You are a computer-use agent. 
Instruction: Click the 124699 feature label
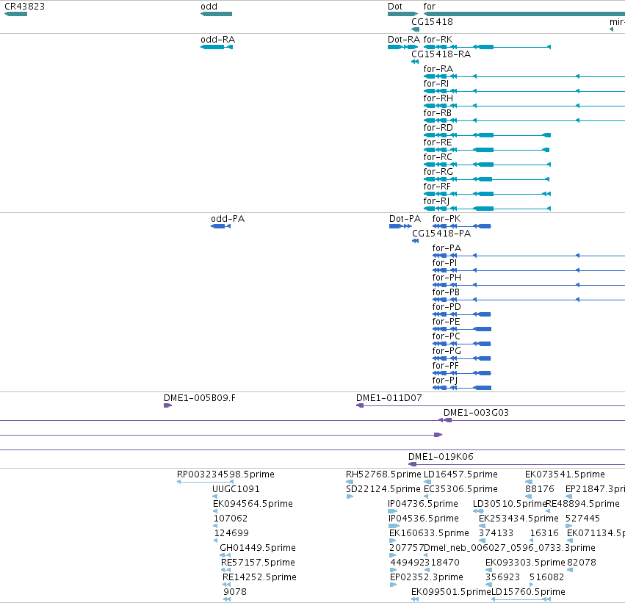click(231, 533)
